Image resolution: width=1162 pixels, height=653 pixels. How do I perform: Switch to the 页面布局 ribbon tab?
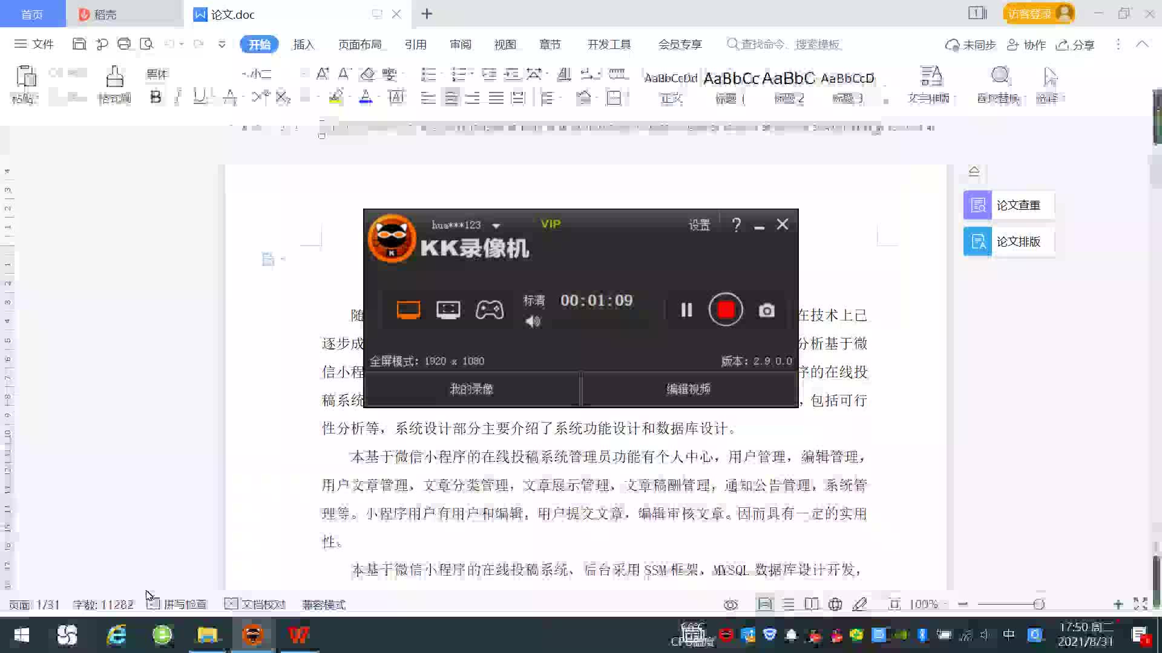[x=359, y=45]
